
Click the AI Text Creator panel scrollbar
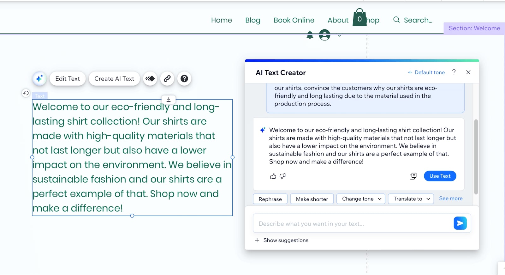pos(476,157)
